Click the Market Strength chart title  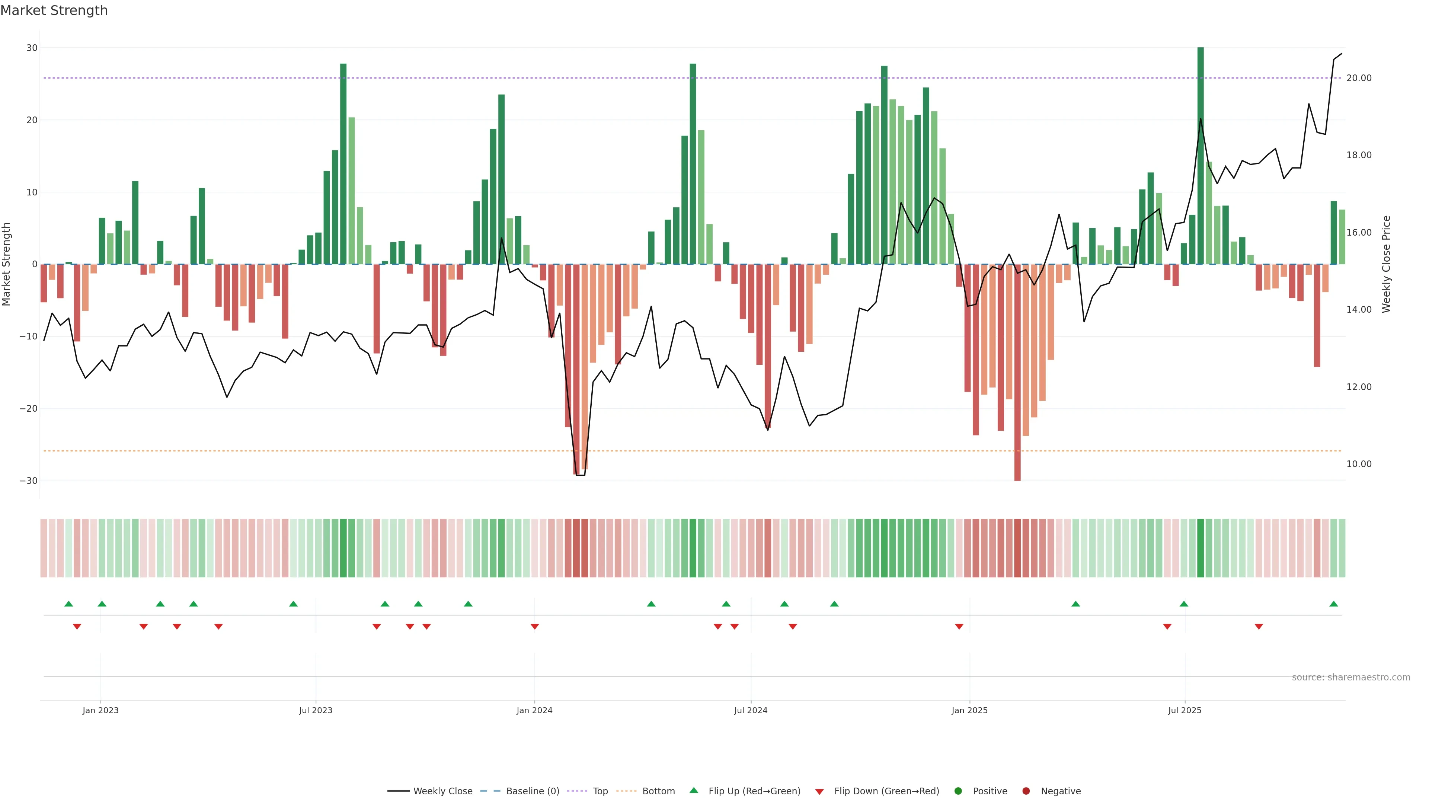pos(54,10)
